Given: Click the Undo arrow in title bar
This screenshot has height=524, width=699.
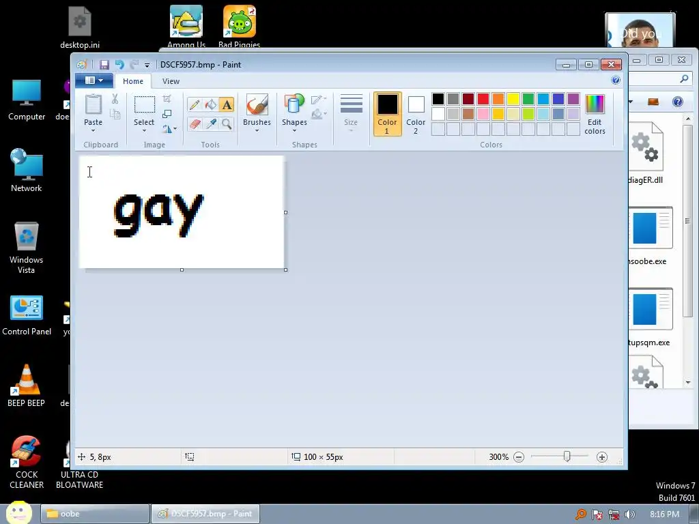Looking at the screenshot, I should (x=119, y=65).
